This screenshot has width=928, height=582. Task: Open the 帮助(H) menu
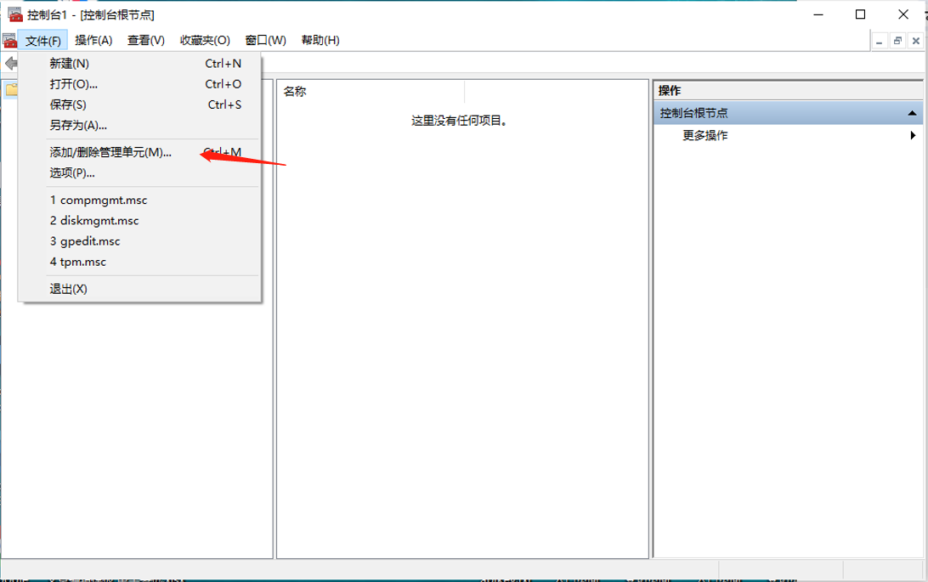point(320,40)
